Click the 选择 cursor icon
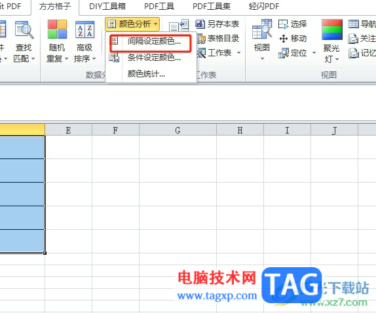The width and height of the screenshot is (376, 313). pos(283,24)
